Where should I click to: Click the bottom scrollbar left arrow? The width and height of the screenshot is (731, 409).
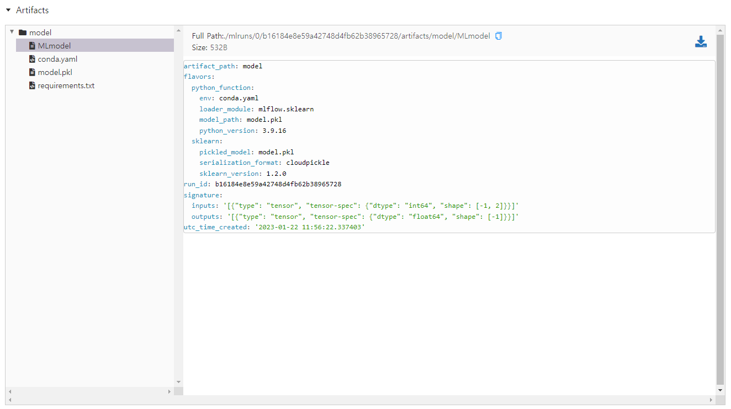[10, 400]
